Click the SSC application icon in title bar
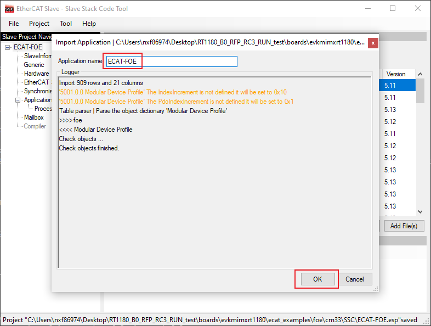The image size is (431, 326). 9,9
